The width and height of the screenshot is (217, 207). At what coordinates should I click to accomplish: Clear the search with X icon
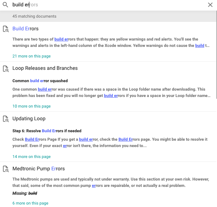point(210,5)
